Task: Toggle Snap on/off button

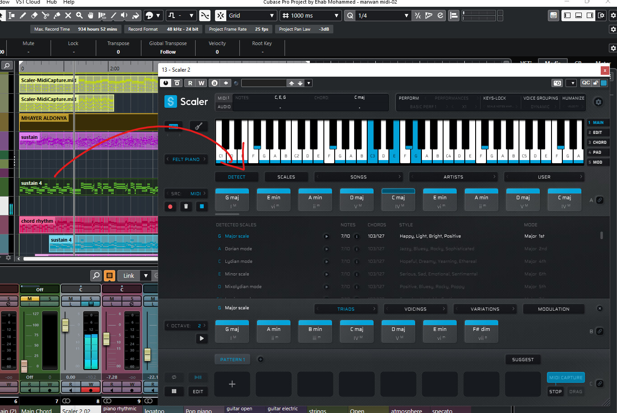Action: tap(220, 15)
